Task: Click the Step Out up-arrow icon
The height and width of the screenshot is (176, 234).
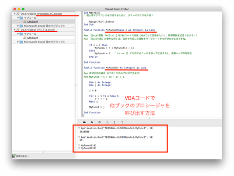Action: 122,122
